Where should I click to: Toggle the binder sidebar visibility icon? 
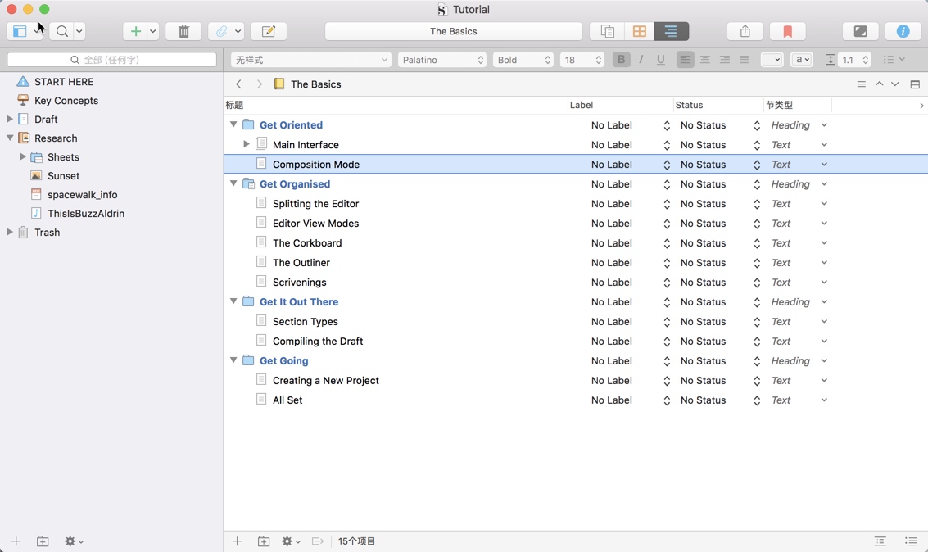pos(18,31)
